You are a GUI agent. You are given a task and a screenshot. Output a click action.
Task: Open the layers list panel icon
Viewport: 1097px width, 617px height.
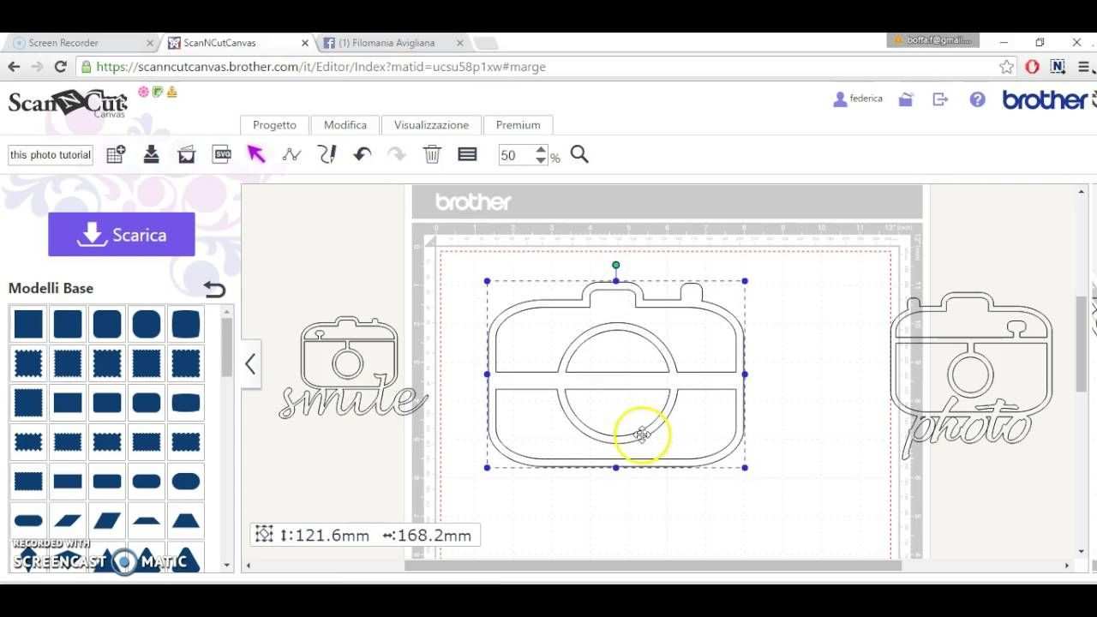point(467,154)
